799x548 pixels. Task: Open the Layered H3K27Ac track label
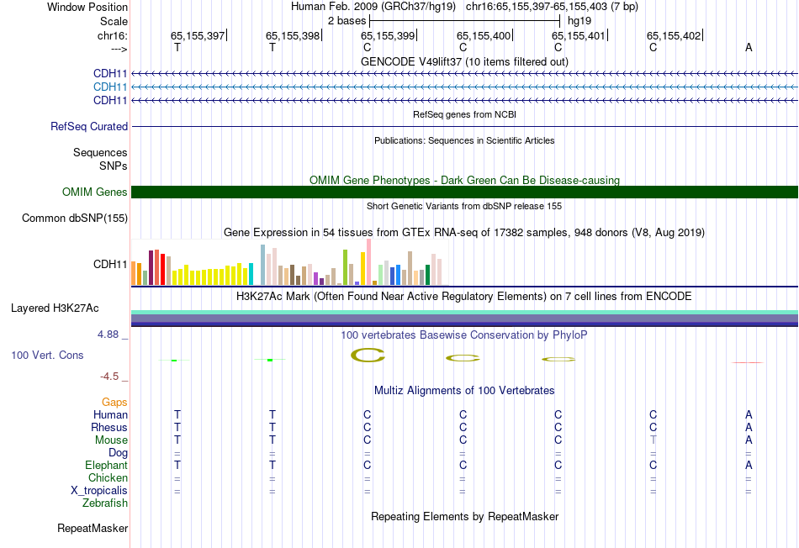click(x=55, y=308)
